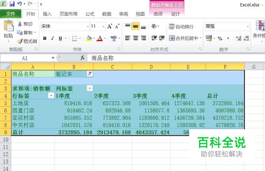Open 笔记本 report filter dropdown

coord(90,74)
